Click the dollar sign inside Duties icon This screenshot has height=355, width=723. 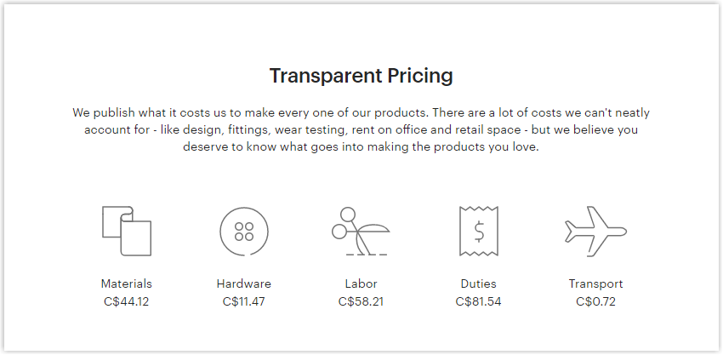point(479,232)
